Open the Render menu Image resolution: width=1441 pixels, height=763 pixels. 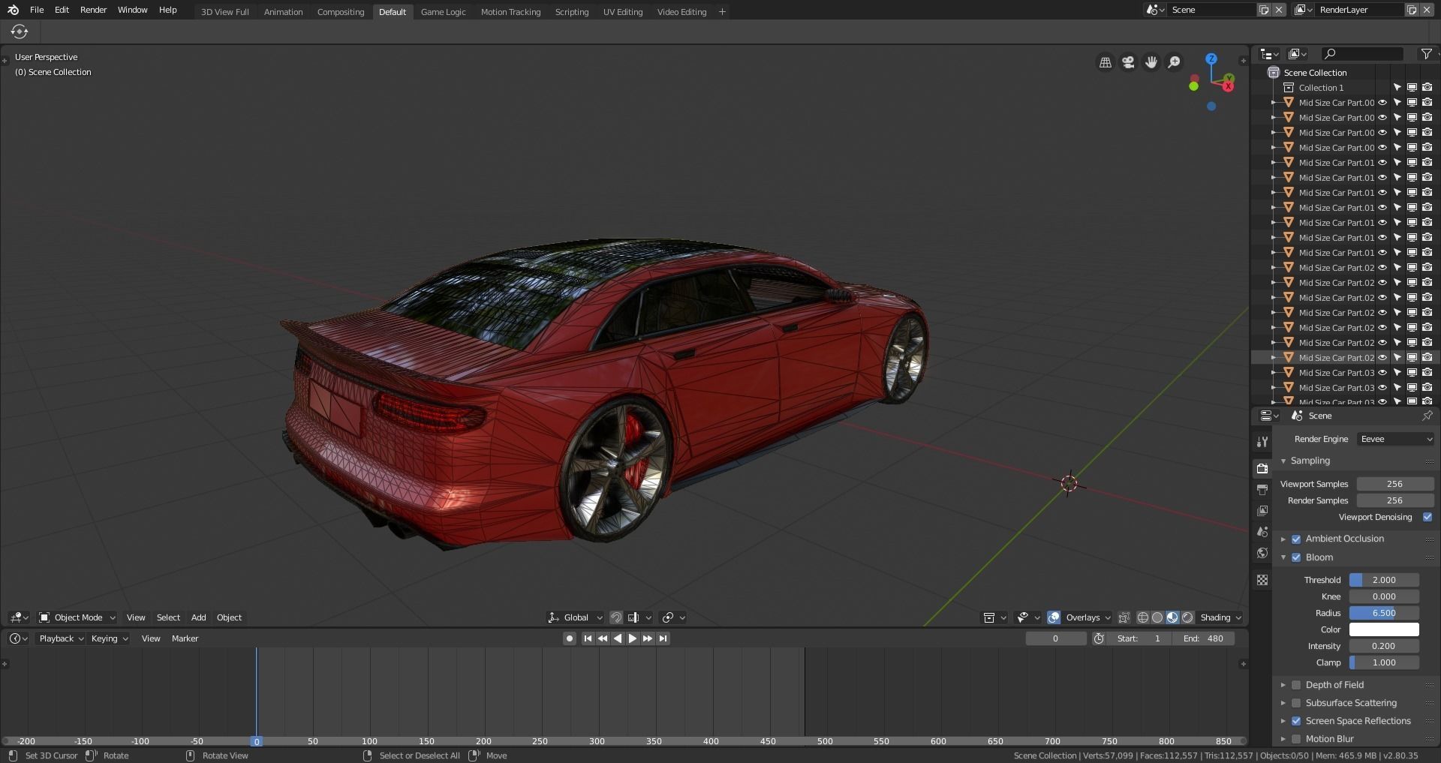coord(94,10)
